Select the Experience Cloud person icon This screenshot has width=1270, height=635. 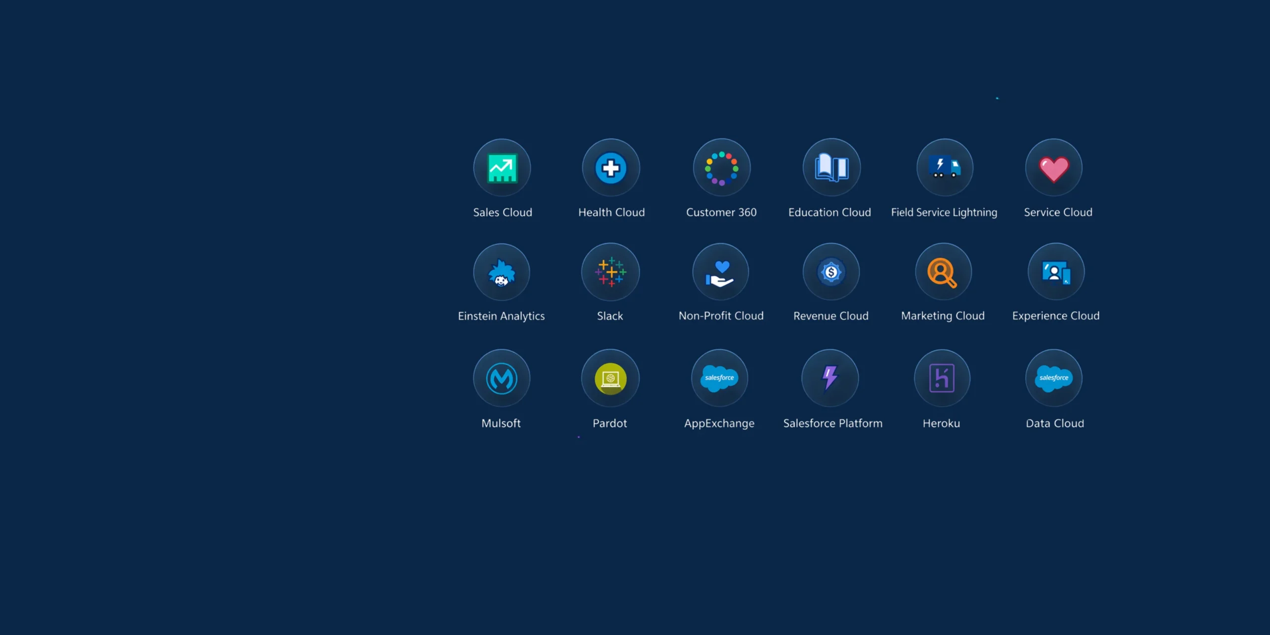pyautogui.click(x=1056, y=272)
